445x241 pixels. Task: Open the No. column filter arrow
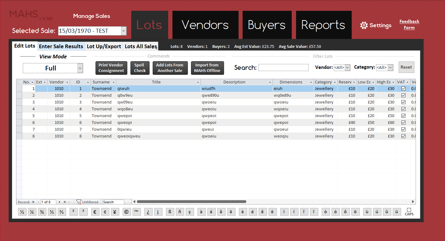(32, 82)
